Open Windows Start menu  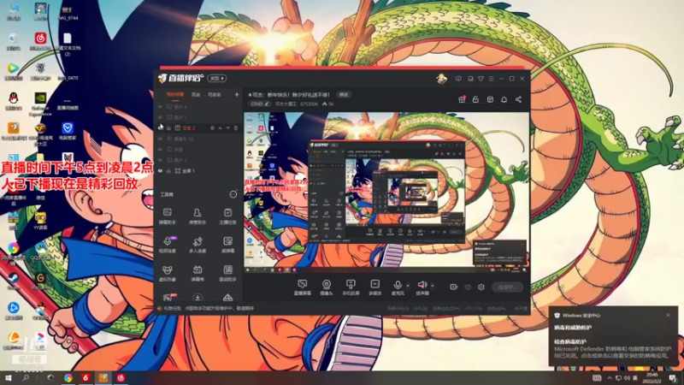8,377
